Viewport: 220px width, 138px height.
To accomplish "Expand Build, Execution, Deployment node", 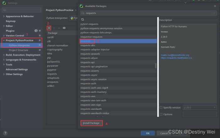I will 4,55.
